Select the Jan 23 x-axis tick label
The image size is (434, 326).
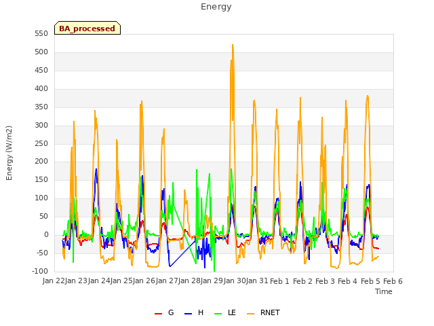[76, 281]
